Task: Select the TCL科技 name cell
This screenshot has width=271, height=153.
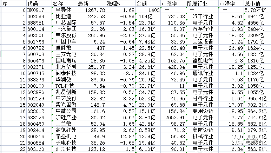Action: click(x=64, y=86)
